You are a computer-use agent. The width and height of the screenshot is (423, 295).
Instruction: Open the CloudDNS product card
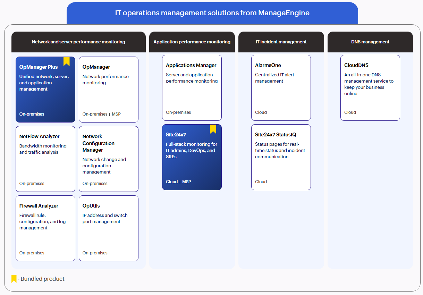pos(370,88)
